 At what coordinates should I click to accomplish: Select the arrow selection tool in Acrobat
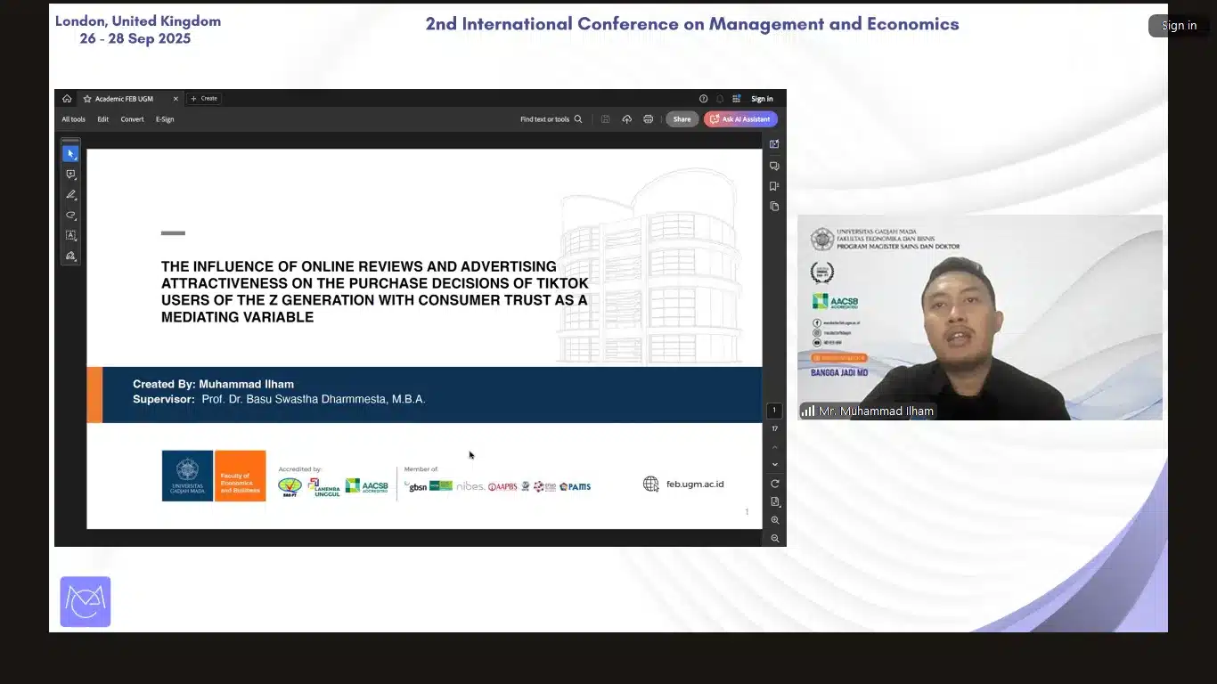(x=70, y=154)
